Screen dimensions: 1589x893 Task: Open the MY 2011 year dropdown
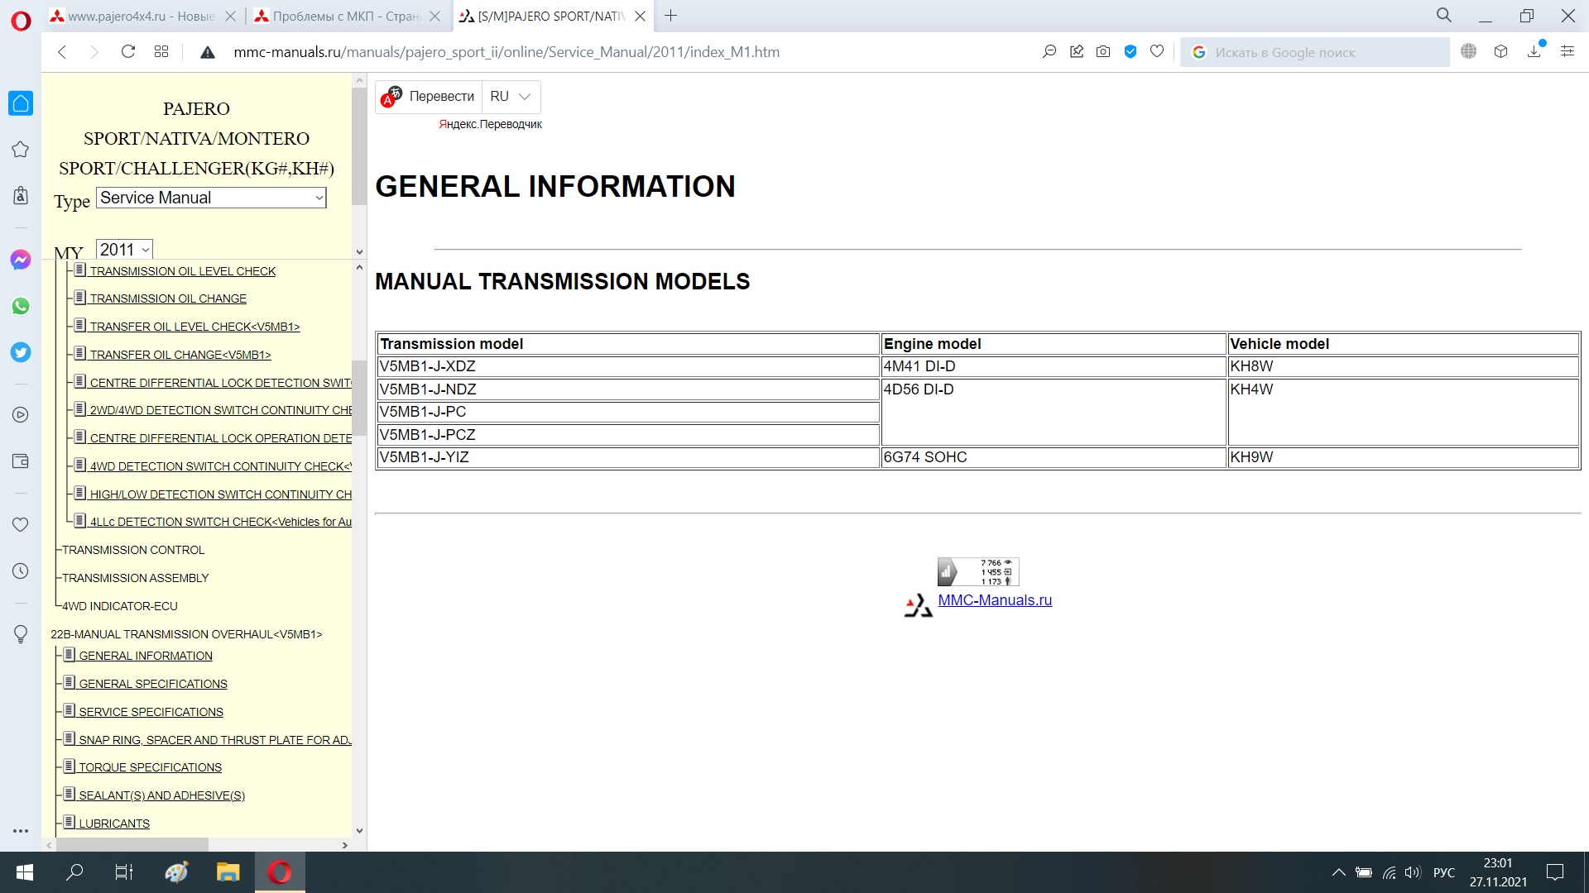pos(124,250)
